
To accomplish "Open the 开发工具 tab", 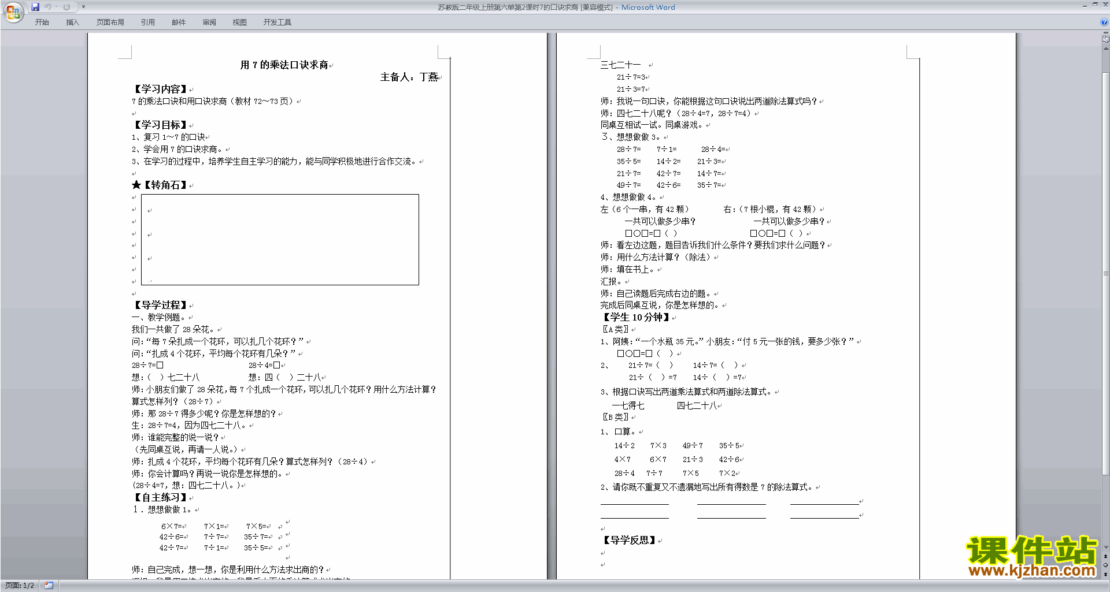I will coord(277,23).
